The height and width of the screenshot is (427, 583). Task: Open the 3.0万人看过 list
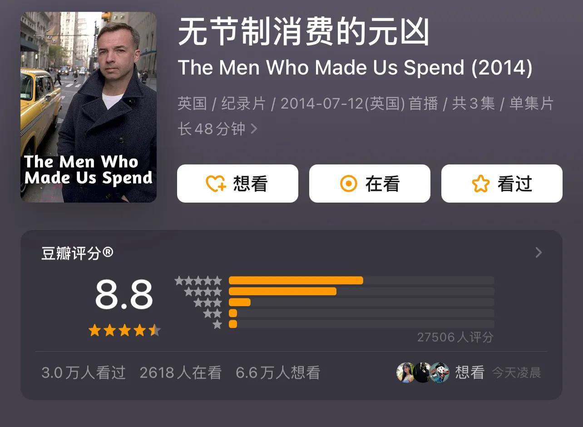pos(84,373)
